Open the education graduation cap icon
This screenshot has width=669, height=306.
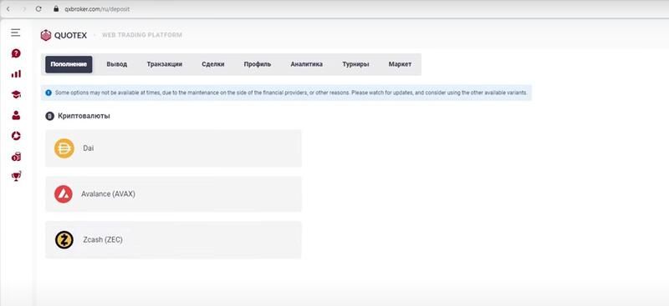(x=16, y=94)
